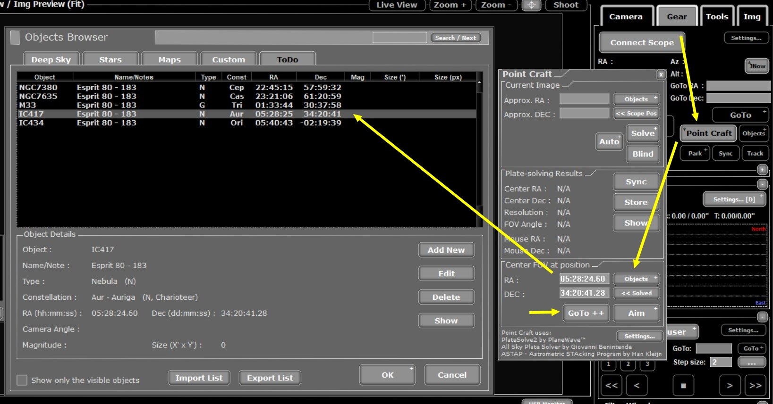
Task: Click the Point Craft button in Gear panel
Action: pos(708,133)
